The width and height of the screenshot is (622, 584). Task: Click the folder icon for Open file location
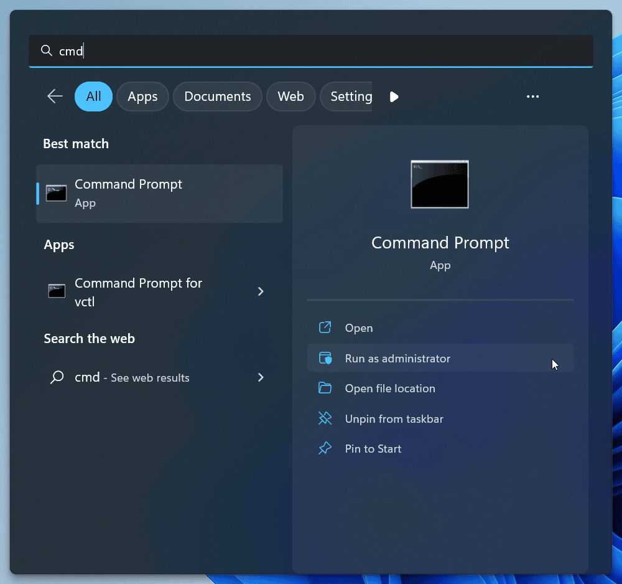(325, 388)
